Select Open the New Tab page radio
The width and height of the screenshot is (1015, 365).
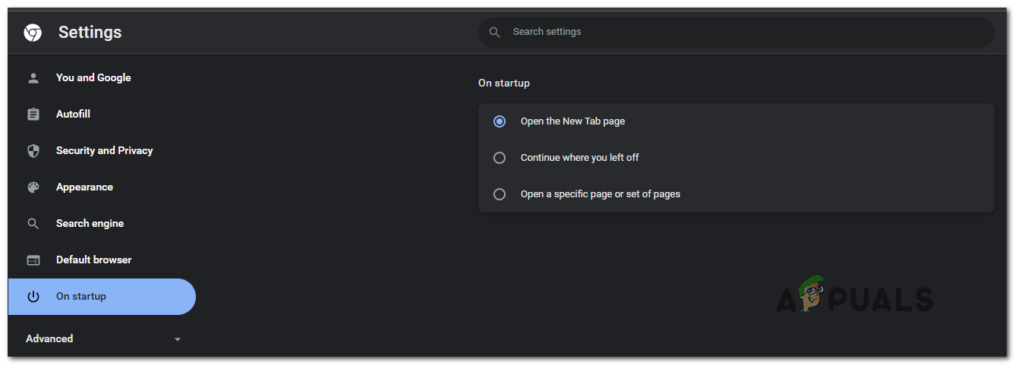point(500,121)
